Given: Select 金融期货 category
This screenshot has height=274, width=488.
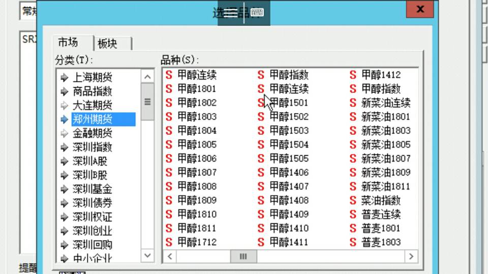Looking at the screenshot, I should (92, 133).
